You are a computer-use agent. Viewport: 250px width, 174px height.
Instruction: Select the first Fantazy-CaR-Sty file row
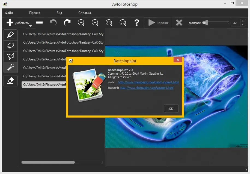tap(63, 34)
